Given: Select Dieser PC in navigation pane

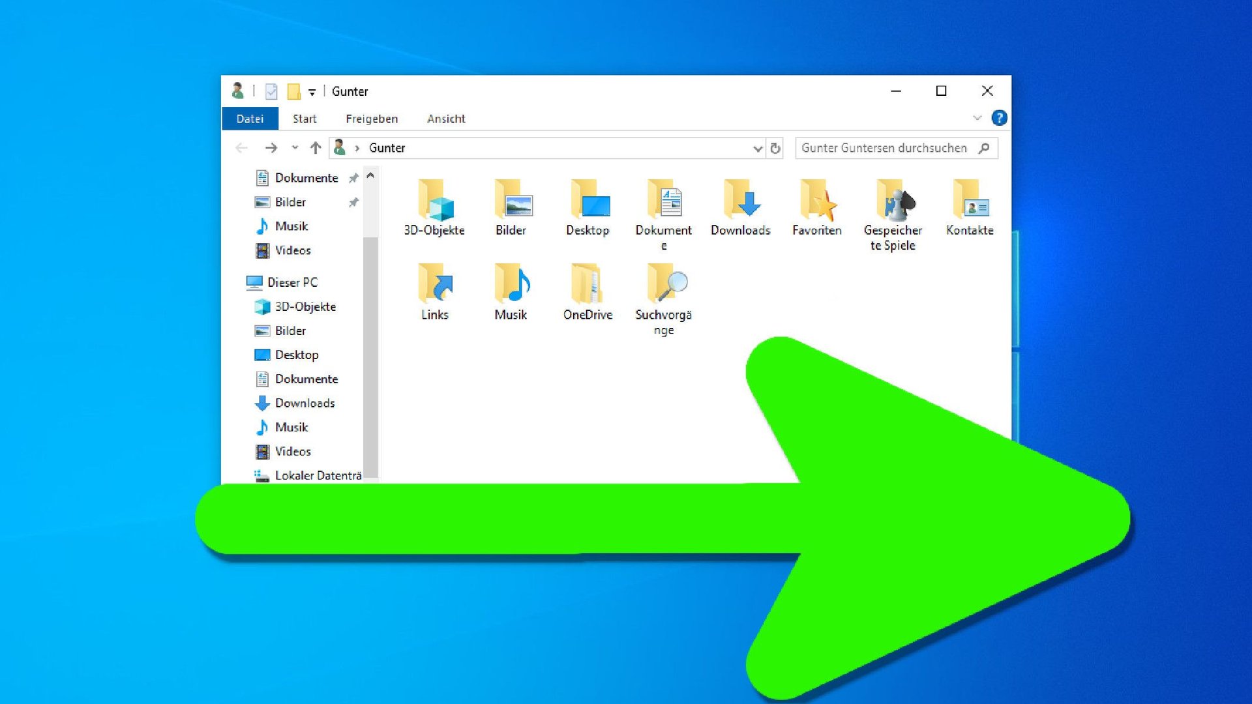Looking at the screenshot, I should [x=292, y=282].
